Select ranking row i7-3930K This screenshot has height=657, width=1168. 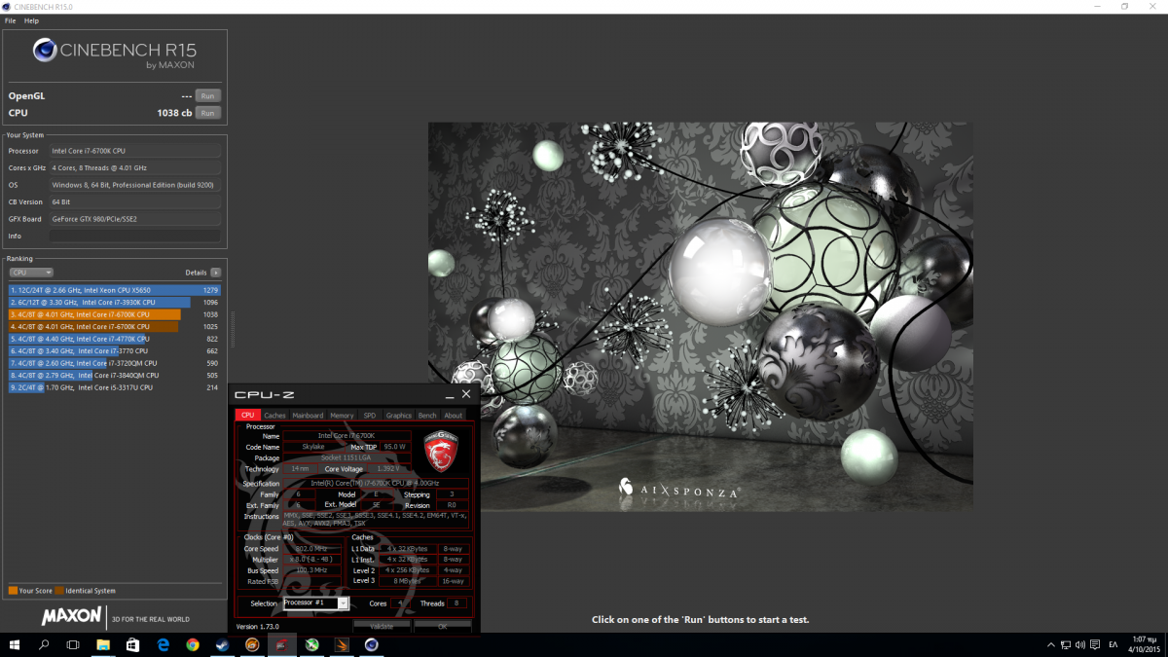[x=115, y=302]
